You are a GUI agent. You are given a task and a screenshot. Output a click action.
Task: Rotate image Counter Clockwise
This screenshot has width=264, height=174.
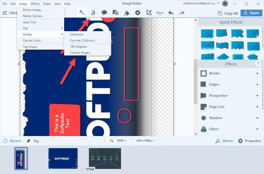click(x=88, y=41)
